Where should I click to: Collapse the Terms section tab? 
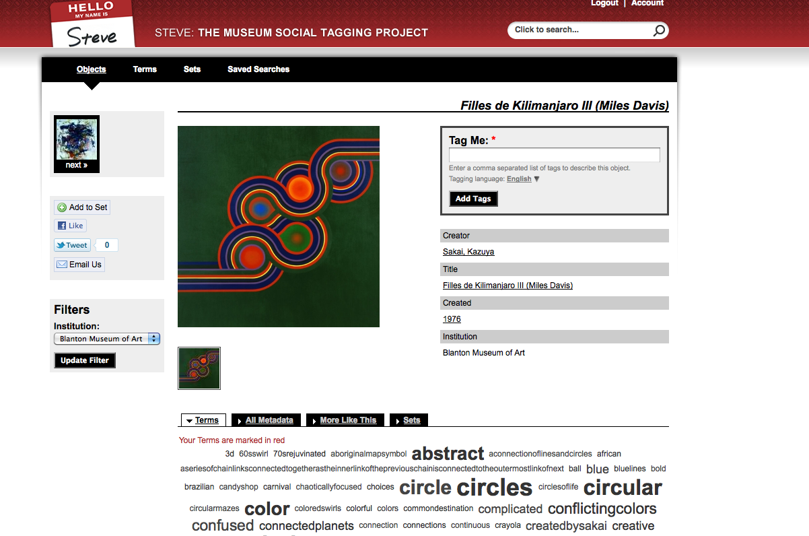203,420
